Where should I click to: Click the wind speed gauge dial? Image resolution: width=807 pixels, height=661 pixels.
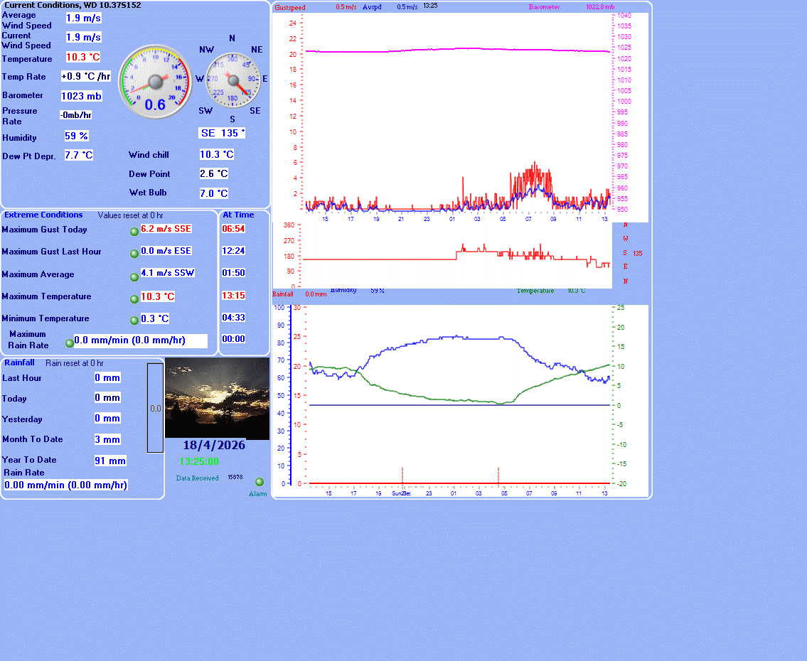point(155,80)
